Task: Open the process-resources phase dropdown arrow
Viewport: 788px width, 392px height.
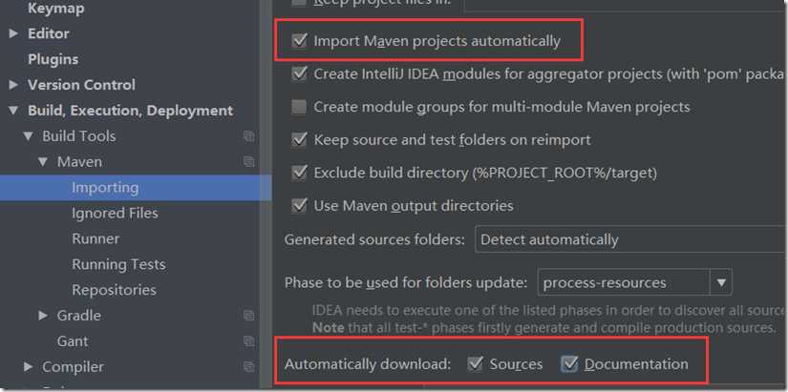Action: coord(721,282)
